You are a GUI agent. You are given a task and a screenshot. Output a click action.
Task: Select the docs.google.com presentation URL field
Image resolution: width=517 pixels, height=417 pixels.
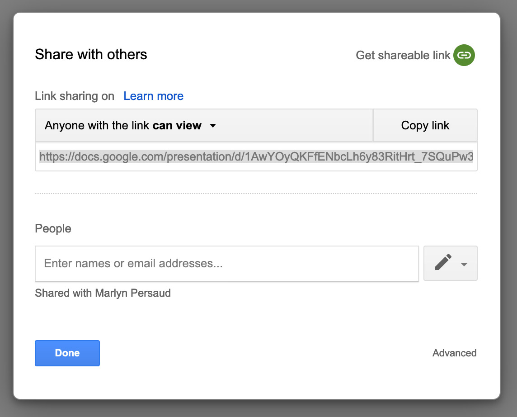[x=256, y=157]
